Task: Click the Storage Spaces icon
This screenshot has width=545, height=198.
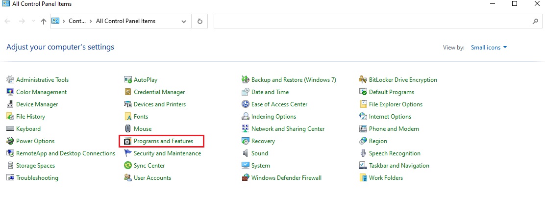Action: click(x=10, y=166)
